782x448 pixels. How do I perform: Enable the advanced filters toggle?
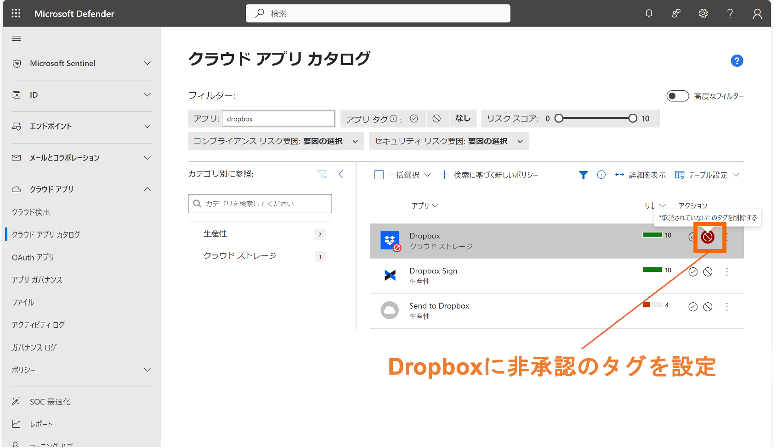[677, 96]
